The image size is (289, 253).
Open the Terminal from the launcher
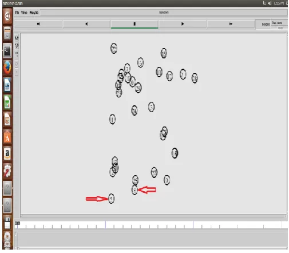click(7, 50)
